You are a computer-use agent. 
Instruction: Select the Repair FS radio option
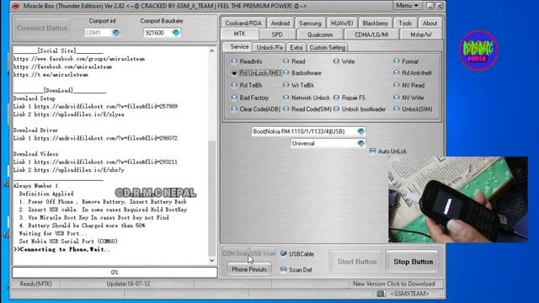coord(336,98)
